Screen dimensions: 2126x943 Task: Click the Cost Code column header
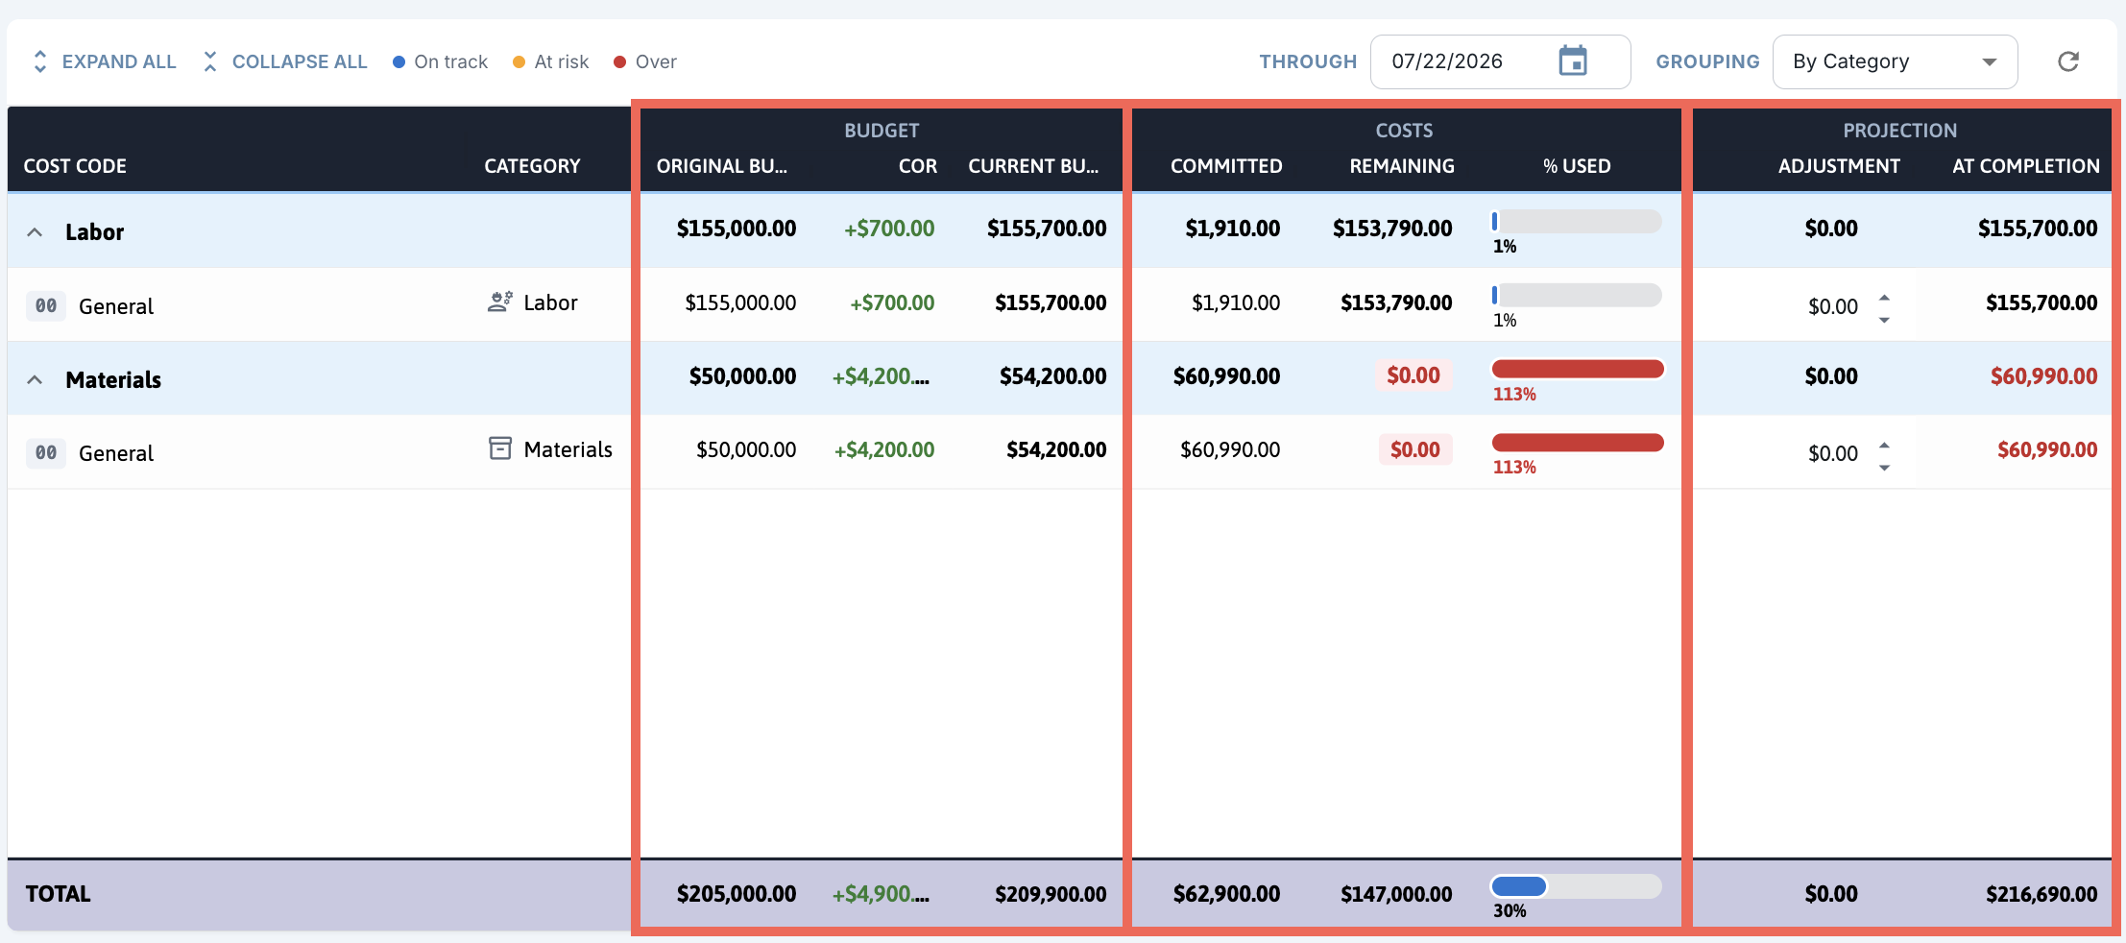[x=75, y=166]
